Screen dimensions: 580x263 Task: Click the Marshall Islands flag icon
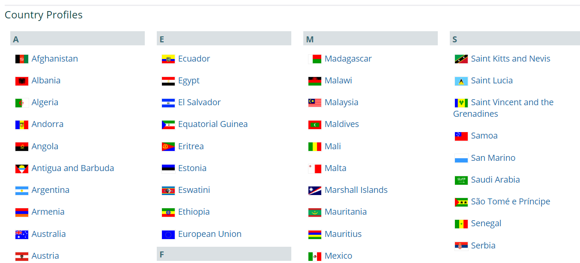pyautogui.click(x=315, y=190)
